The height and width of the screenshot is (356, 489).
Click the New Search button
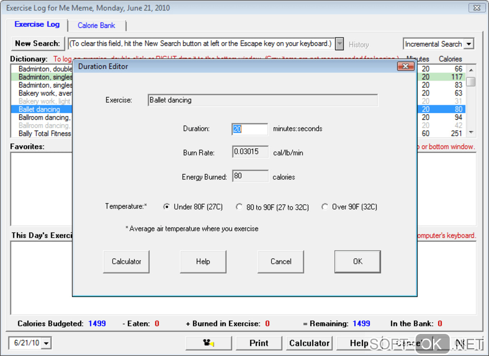tap(37, 43)
